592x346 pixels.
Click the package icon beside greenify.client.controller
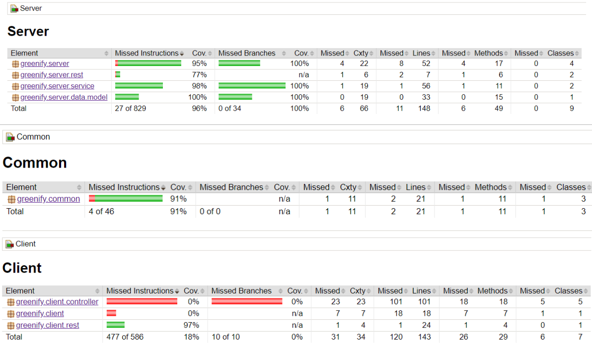pyautogui.click(x=11, y=302)
